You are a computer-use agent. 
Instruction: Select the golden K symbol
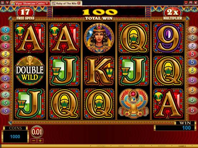coord(99,71)
